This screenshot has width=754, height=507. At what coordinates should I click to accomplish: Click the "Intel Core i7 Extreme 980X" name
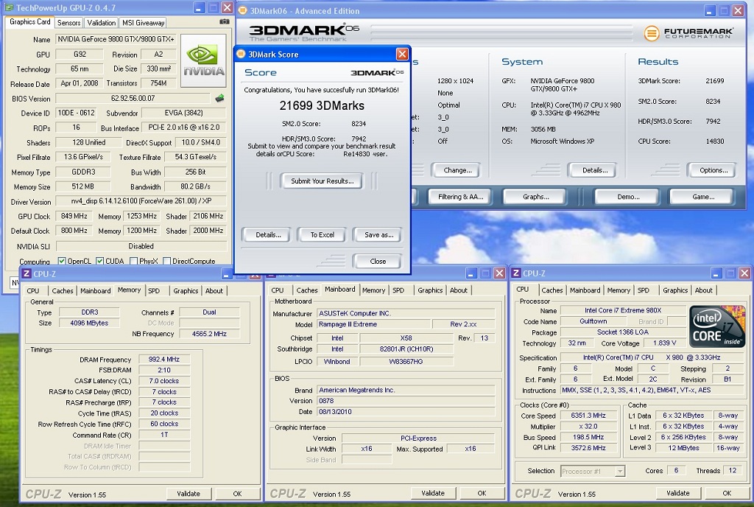(623, 310)
